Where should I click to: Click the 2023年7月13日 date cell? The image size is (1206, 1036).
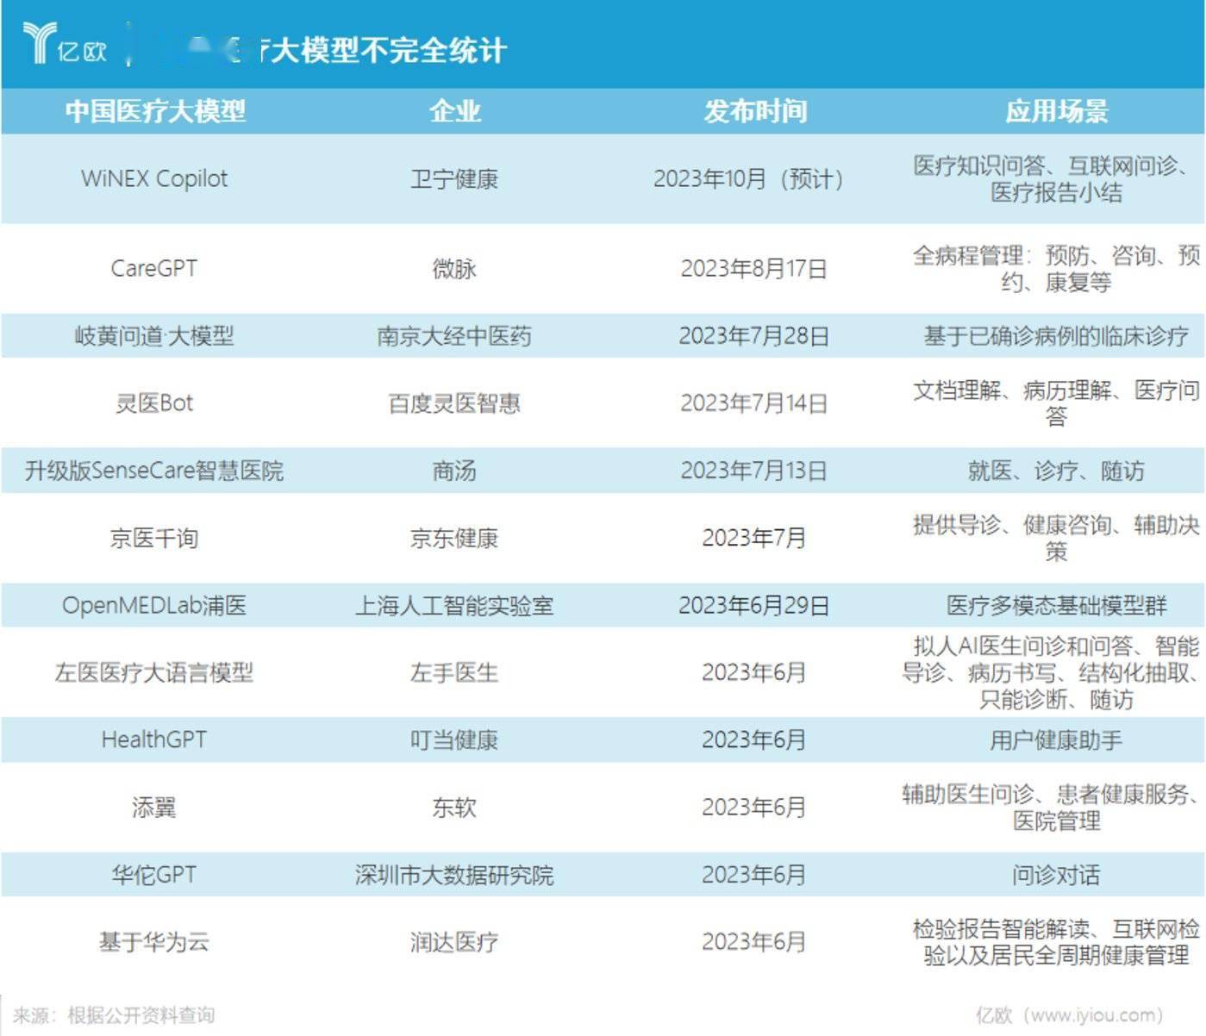[x=754, y=471]
